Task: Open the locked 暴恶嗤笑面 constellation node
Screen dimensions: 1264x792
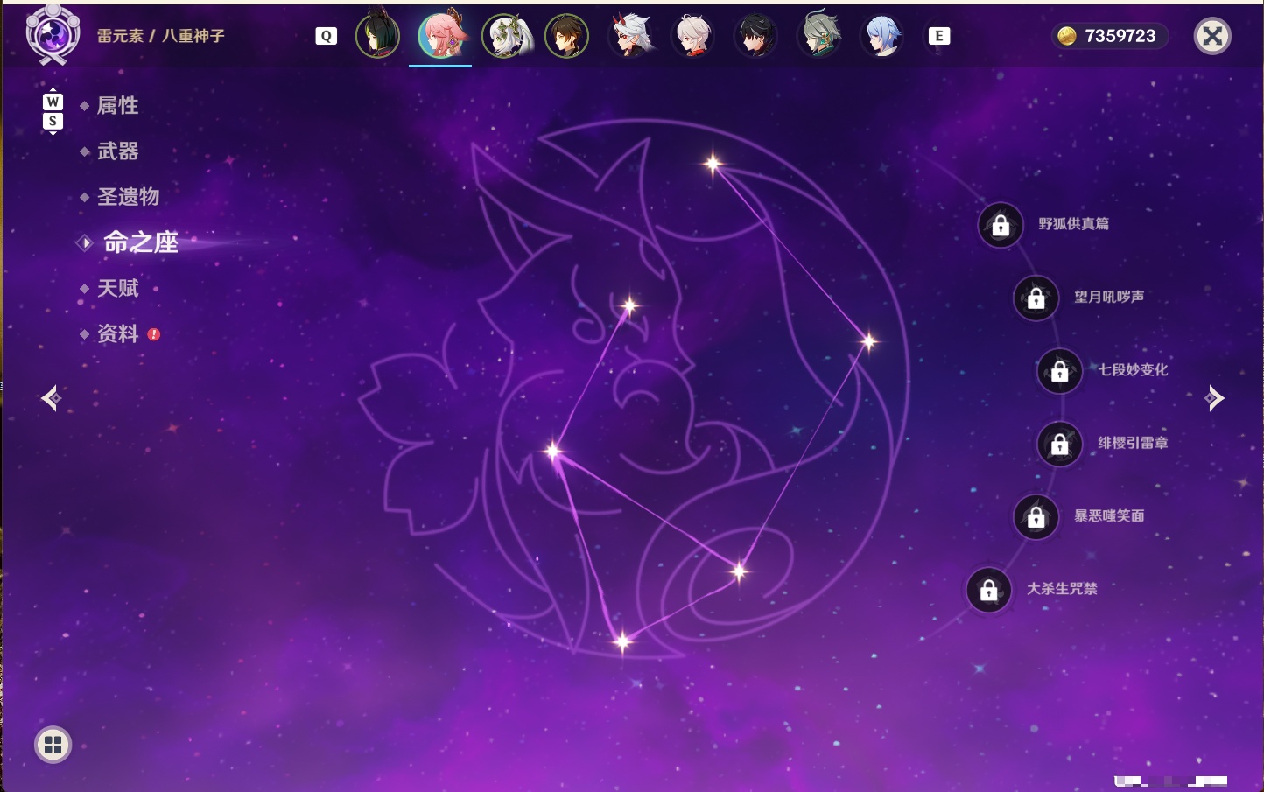Action: coord(1036,517)
